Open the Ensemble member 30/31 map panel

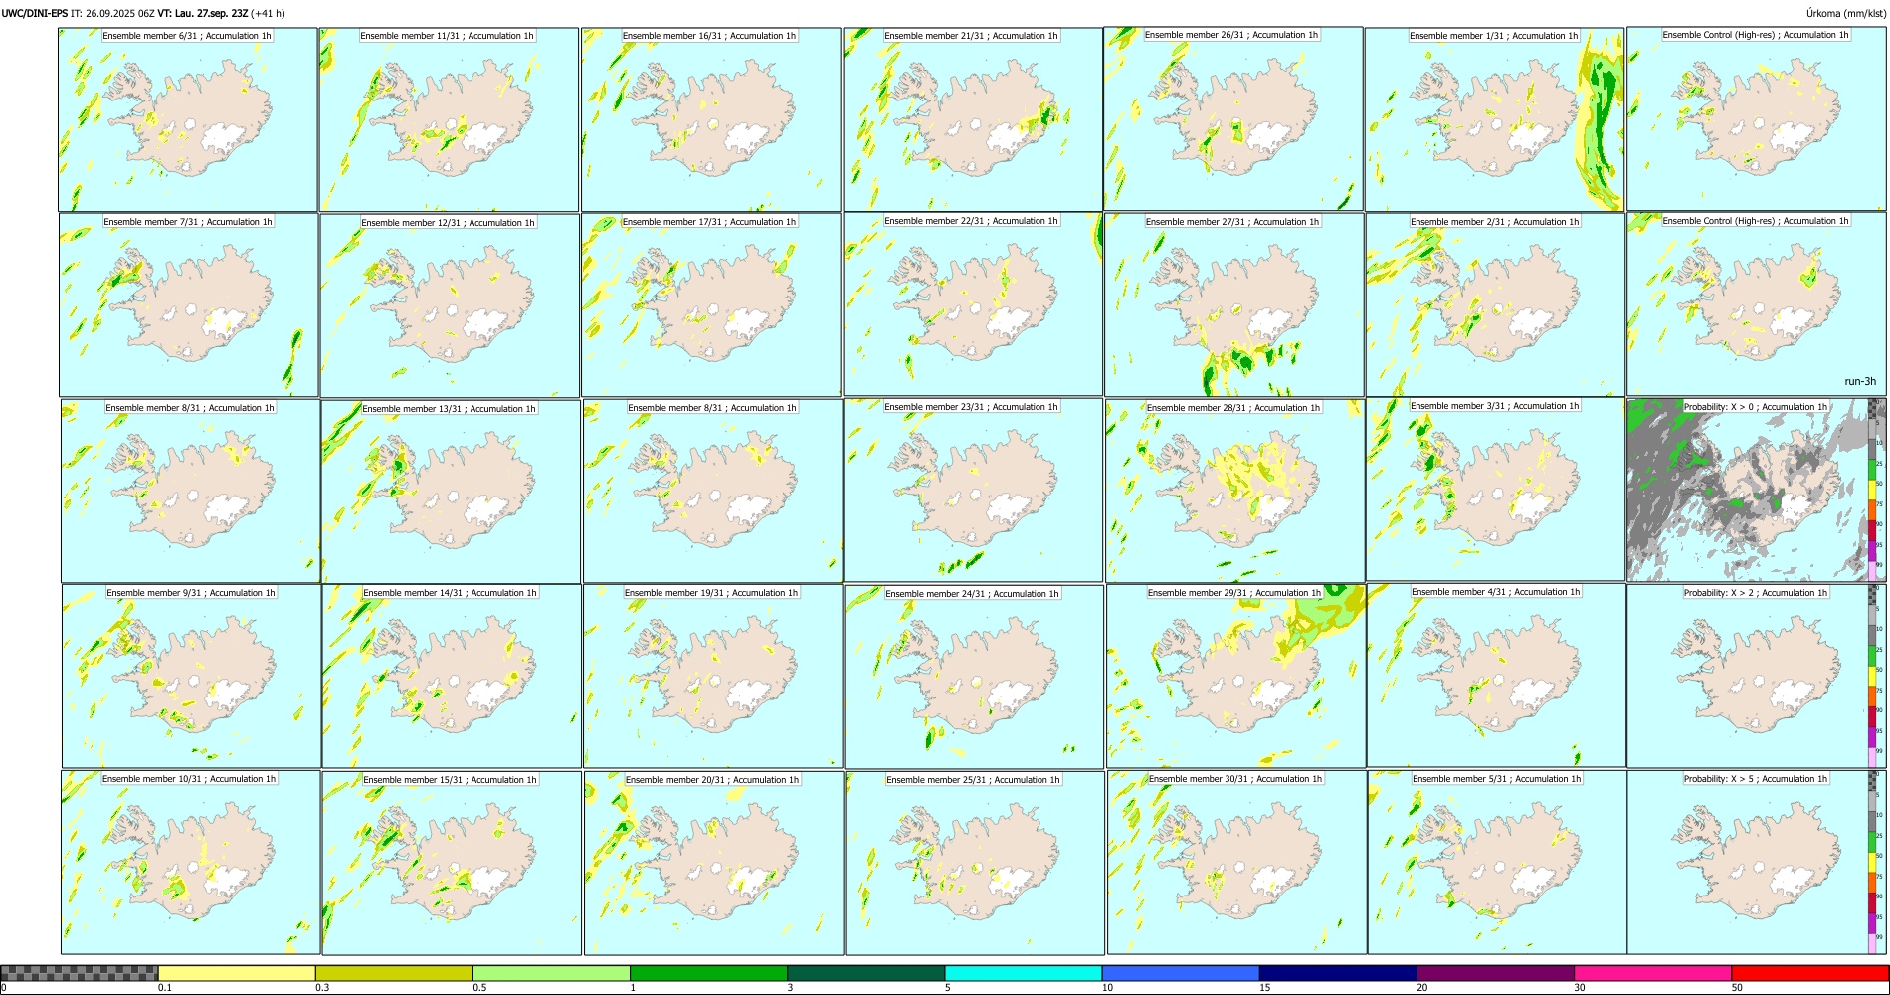click(1236, 863)
